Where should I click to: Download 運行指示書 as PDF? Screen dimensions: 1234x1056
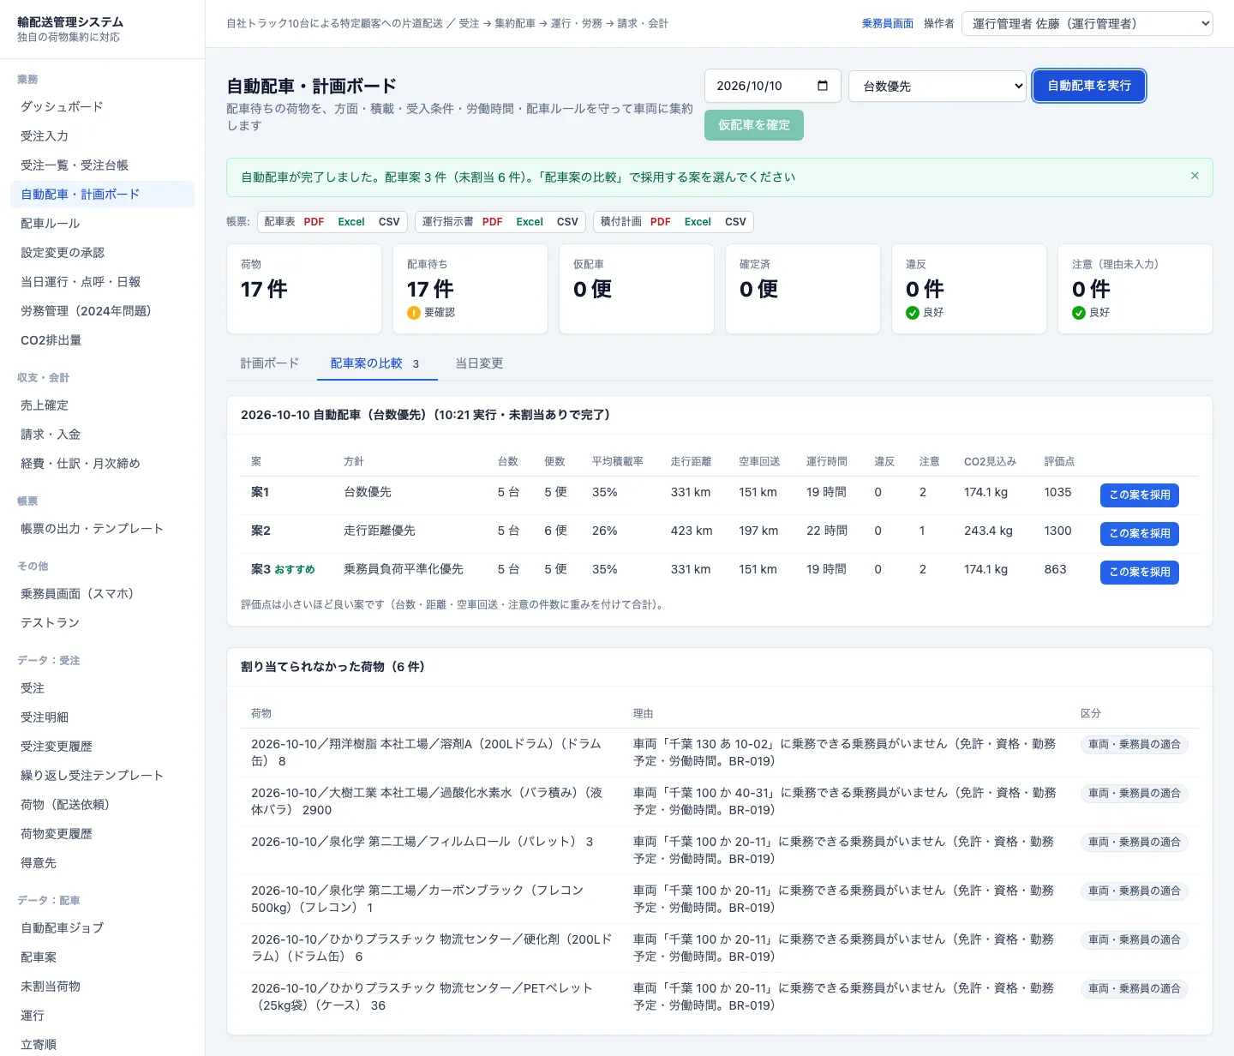pos(493,222)
